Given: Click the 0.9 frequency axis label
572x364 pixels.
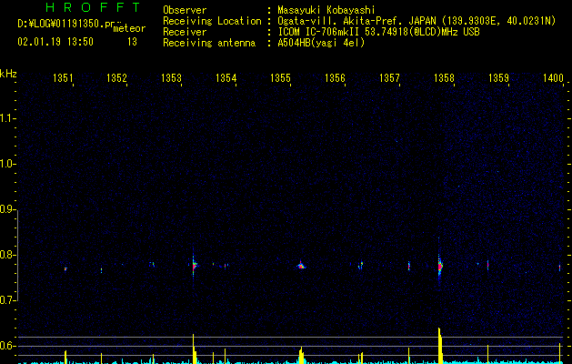Looking at the screenshot, I should [8, 209].
